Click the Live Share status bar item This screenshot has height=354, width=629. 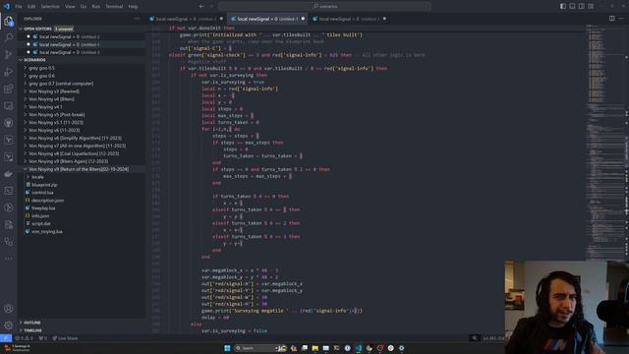point(66,338)
